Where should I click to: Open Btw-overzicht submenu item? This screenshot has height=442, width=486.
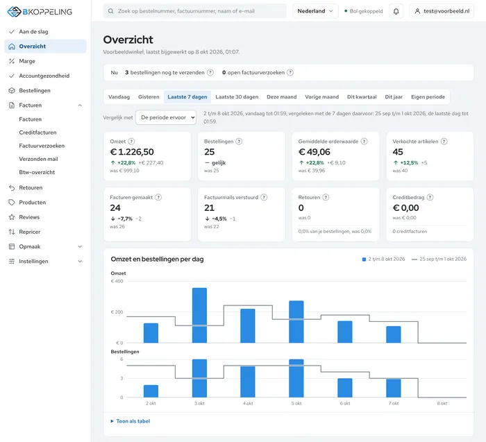37,172
